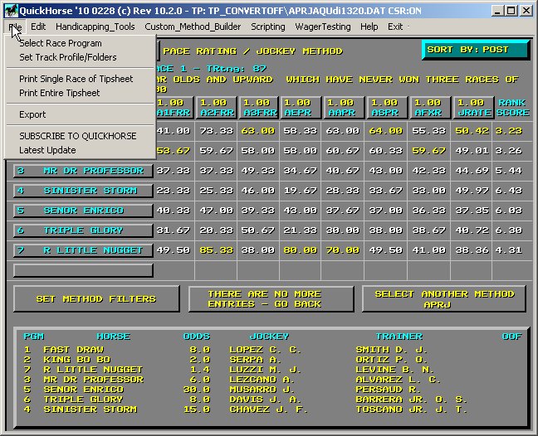This screenshot has width=538, height=436.
Task: Open the Custom_Method_Builder menu
Action: point(193,27)
